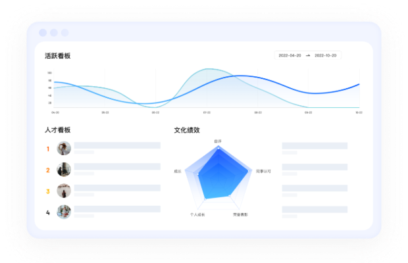Click the top radar data point
The height and width of the screenshot is (263, 408).
tap(218, 148)
